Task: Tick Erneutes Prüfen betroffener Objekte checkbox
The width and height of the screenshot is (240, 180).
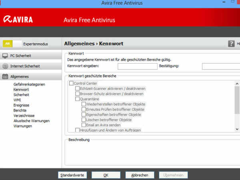Action: point(84,109)
